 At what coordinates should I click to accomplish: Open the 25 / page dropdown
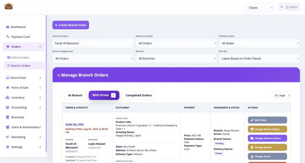[x=282, y=95]
